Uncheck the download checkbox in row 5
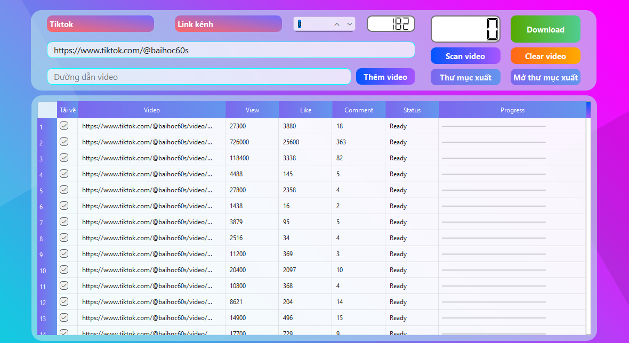Image resolution: width=629 pixels, height=343 pixels. point(64,190)
